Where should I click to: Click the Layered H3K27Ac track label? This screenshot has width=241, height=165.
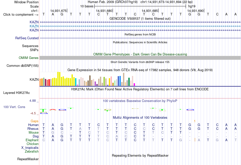pyautogui.click(x=16, y=93)
